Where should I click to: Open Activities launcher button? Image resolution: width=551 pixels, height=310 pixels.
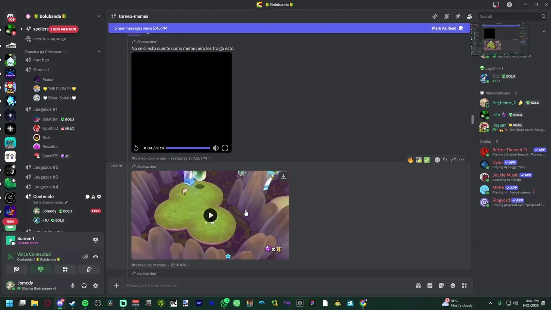[x=65, y=269]
